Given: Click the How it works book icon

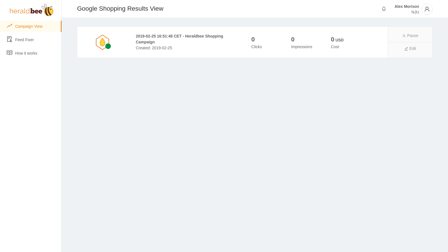Looking at the screenshot, I should pyautogui.click(x=9, y=53).
